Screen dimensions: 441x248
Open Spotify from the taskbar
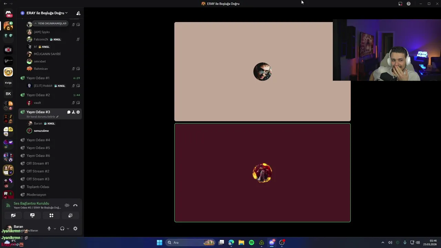[x=252, y=242]
